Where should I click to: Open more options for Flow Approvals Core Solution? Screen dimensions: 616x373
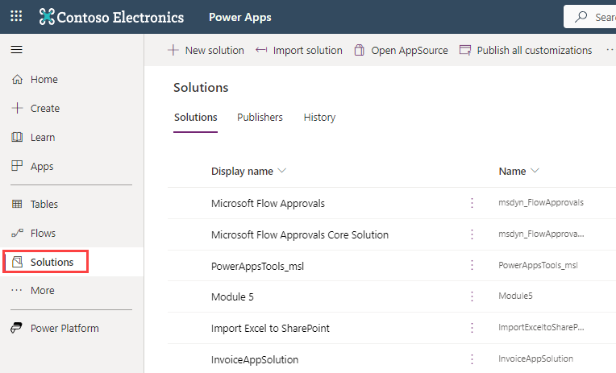click(x=472, y=234)
